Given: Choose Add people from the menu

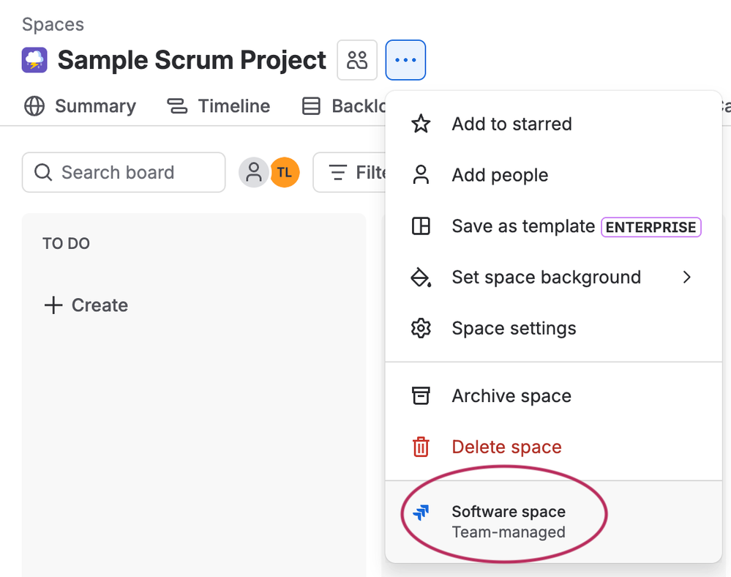Looking at the screenshot, I should click(x=500, y=175).
